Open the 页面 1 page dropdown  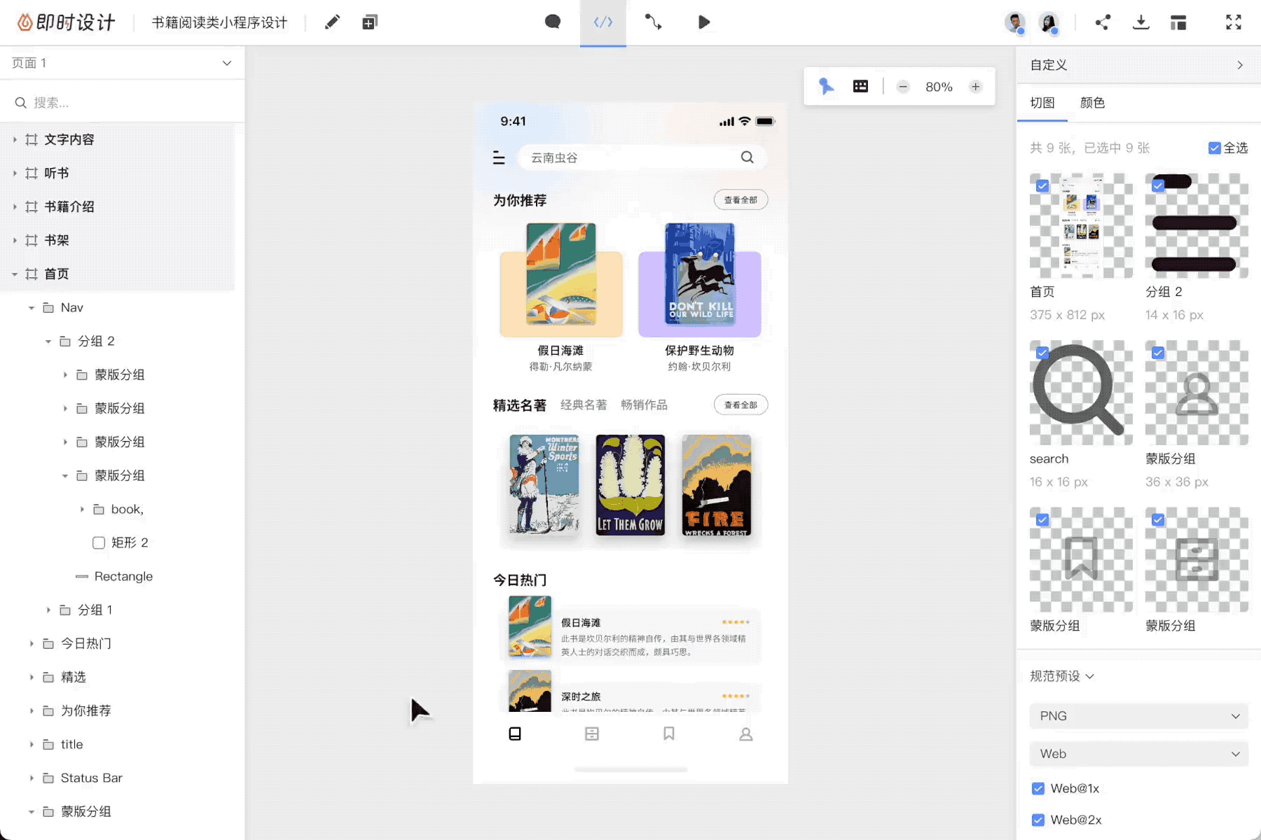[x=123, y=63]
